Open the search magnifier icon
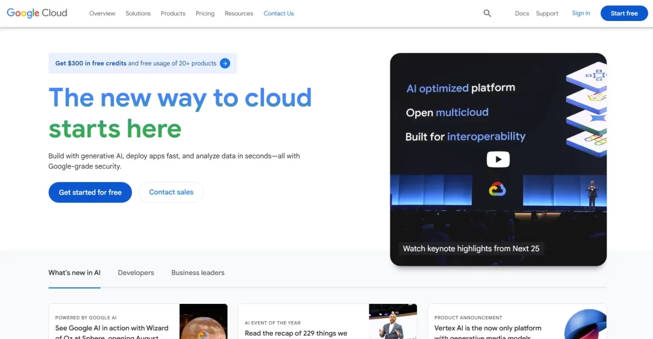The height and width of the screenshot is (339, 653). [487, 13]
